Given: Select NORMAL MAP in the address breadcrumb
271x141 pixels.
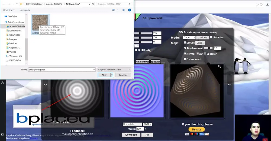Looking at the screenshot, I should [x=73, y=4].
